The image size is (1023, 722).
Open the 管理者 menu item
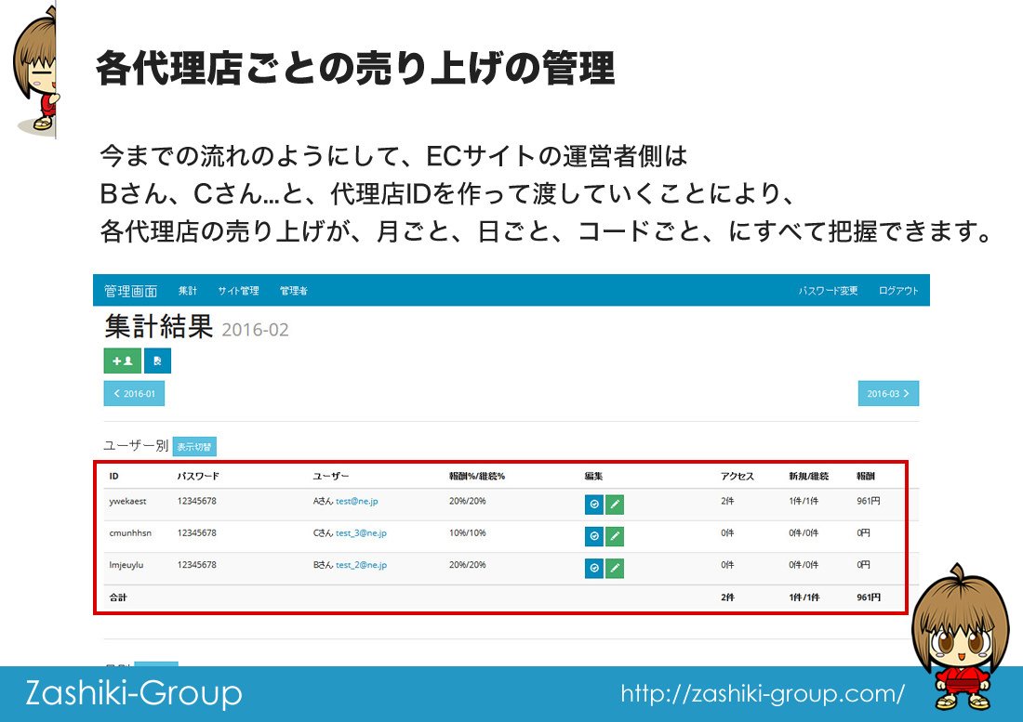tap(293, 291)
